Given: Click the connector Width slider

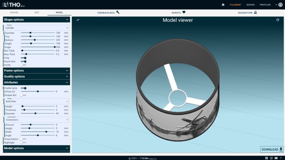Looking at the screenshot, I should [38, 132].
